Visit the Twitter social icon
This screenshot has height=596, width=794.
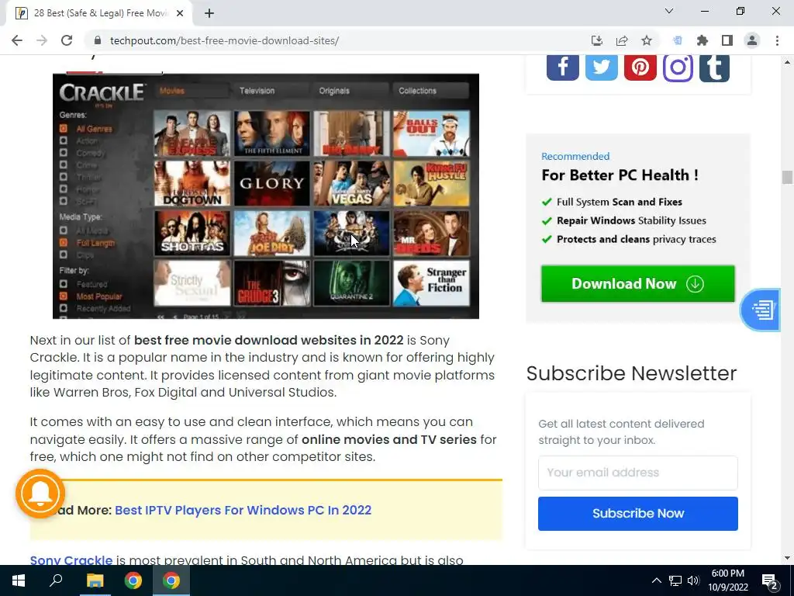coord(602,67)
